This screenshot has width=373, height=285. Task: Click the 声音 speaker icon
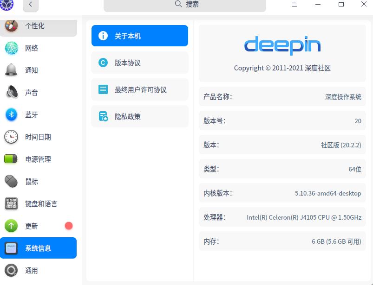(x=12, y=92)
